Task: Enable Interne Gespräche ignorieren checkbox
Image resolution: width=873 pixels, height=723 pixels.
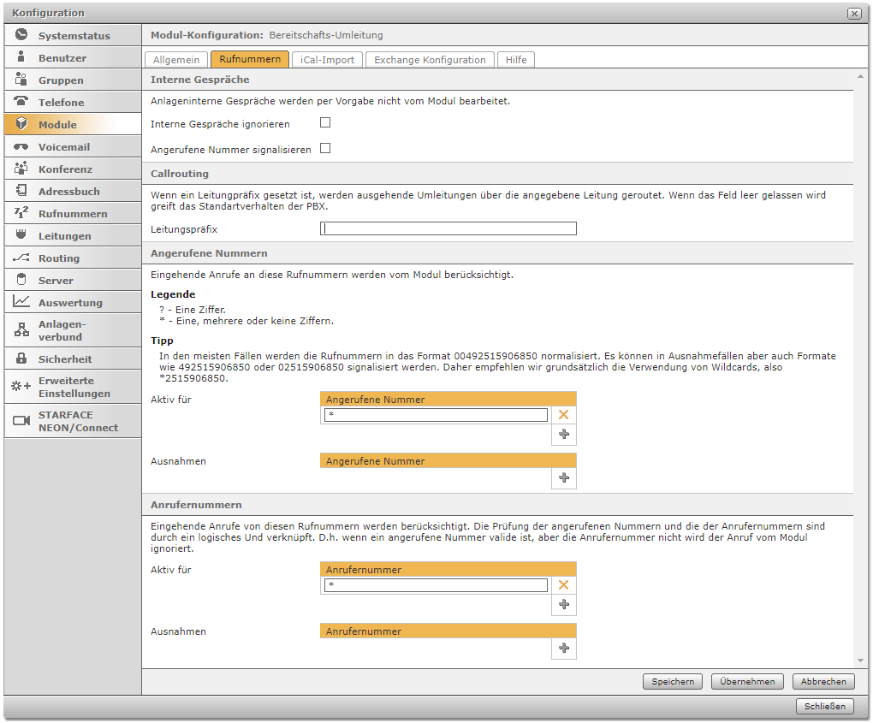Action: [x=325, y=122]
